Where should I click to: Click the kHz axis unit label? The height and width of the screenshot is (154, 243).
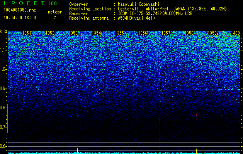click(x=3, y=31)
